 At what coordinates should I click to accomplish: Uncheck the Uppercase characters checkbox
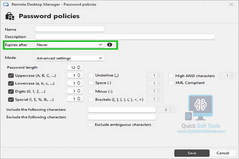pyautogui.click(x=11, y=76)
